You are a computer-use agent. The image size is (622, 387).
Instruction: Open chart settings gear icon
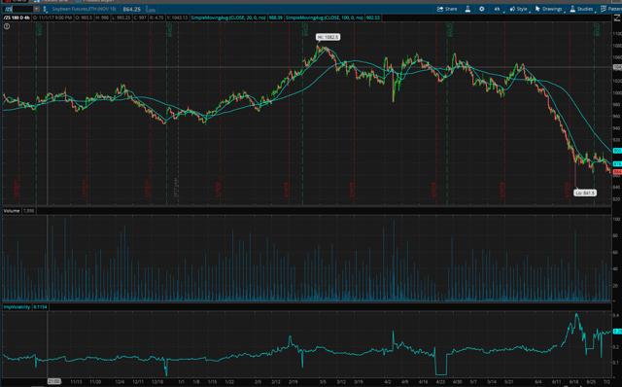click(482, 9)
